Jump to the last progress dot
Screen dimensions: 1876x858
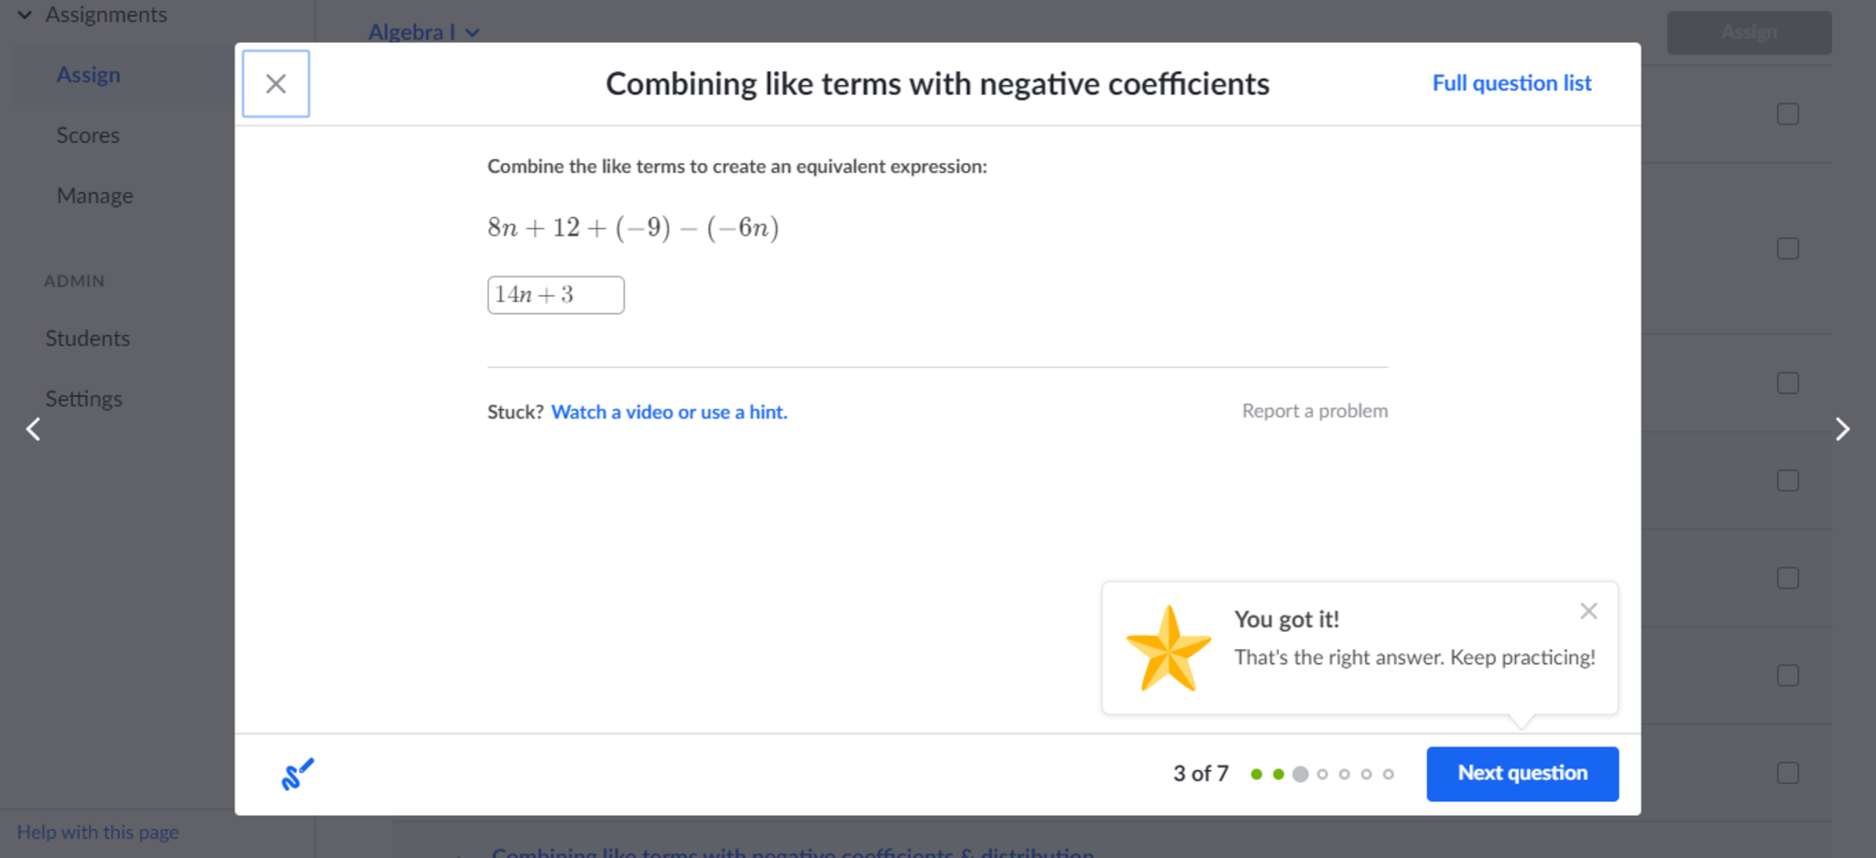pyautogui.click(x=1389, y=775)
